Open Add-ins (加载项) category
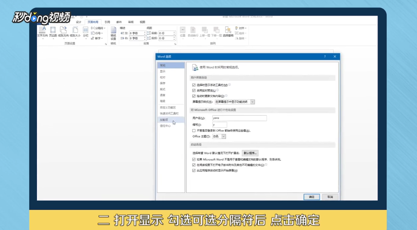The width and height of the screenshot is (417, 230). pyautogui.click(x=171, y=120)
